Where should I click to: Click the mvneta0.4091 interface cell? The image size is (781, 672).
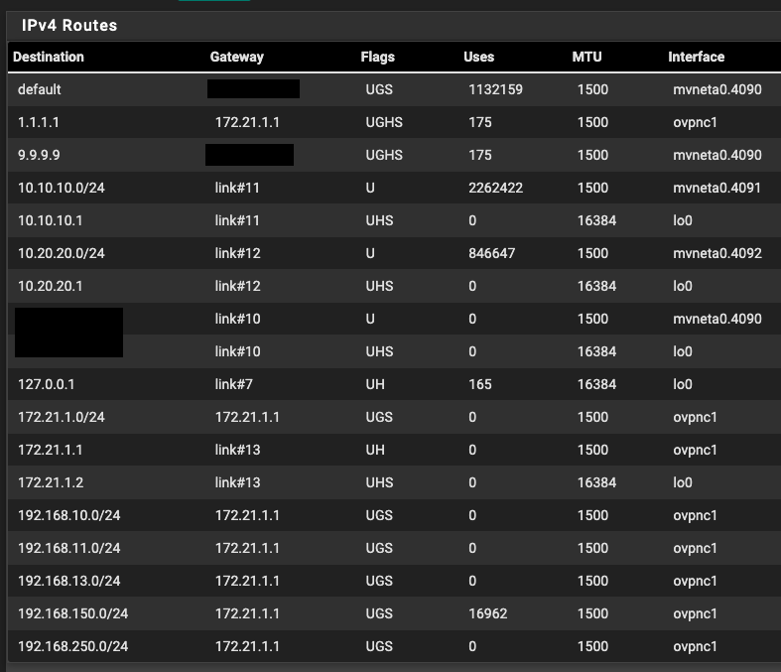[716, 188]
